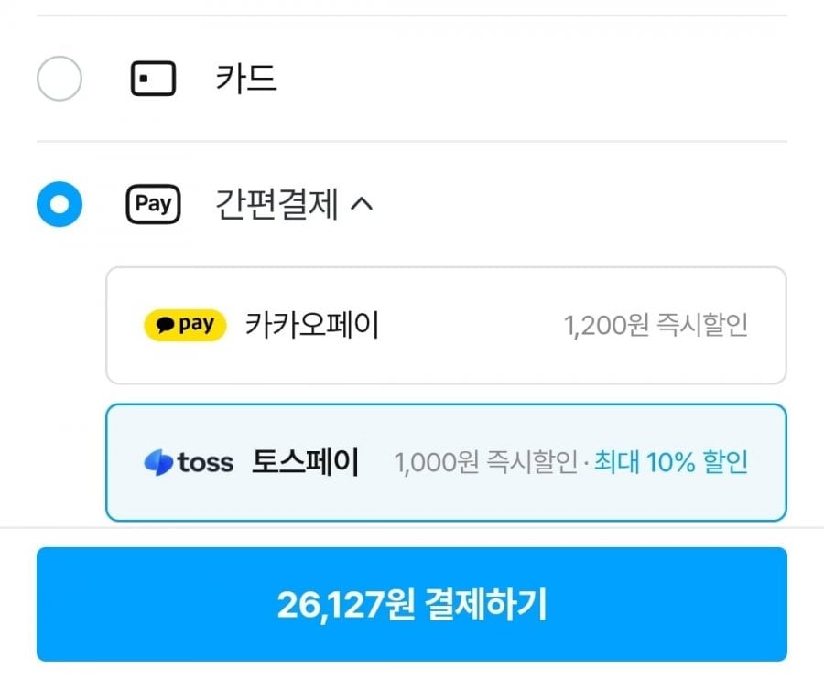Choose the 토스페이 text label
Image resolution: width=824 pixels, height=679 pixels.
(306, 463)
